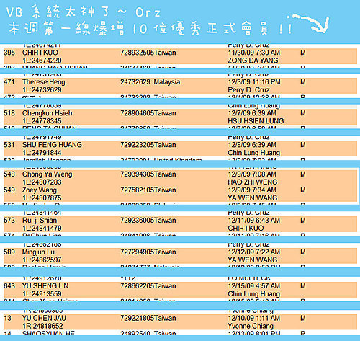Click the M status in YU CHEN JAU row
The width and height of the screenshot is (360, 341).
click(x=303, y=318)
